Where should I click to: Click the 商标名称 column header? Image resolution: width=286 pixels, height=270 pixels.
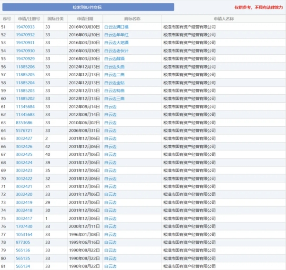[x=132, y=19]
